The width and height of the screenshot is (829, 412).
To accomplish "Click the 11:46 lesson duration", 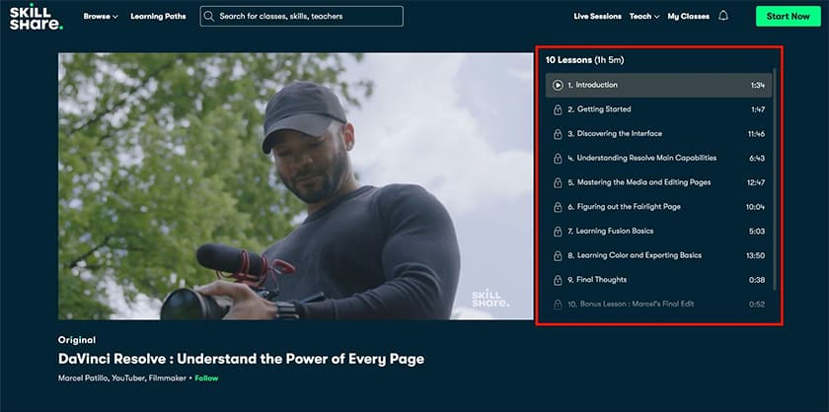I will click(756, 134).
